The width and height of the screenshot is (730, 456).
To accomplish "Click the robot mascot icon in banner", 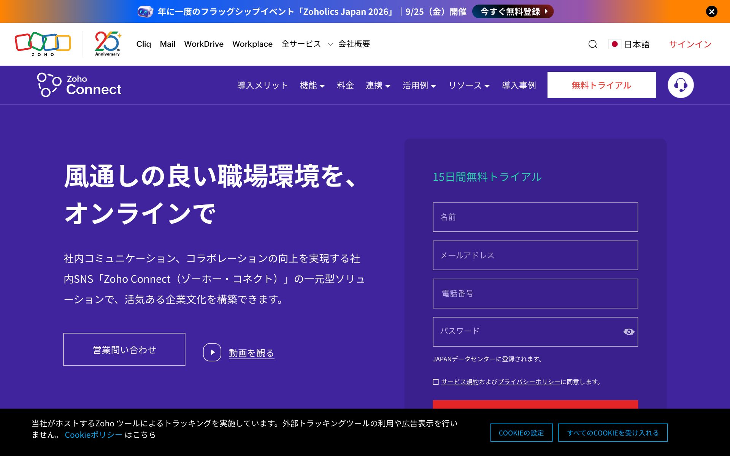I will coord(145,11).
